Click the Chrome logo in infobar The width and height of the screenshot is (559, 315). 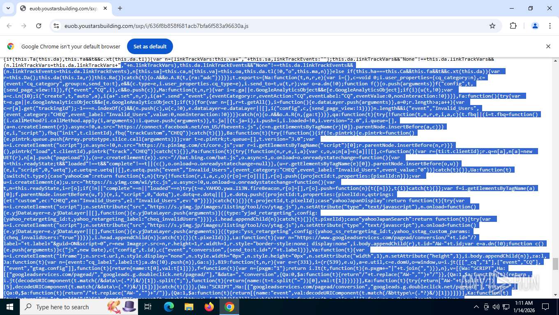(x=11, y=46)
